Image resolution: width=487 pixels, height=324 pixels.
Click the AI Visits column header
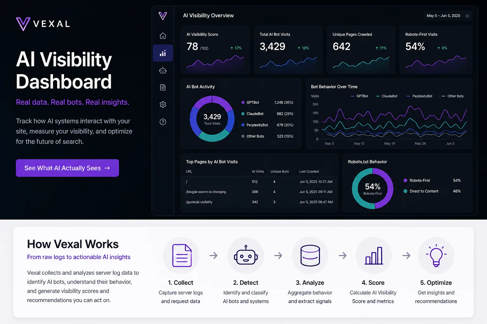tap(258, 171)
